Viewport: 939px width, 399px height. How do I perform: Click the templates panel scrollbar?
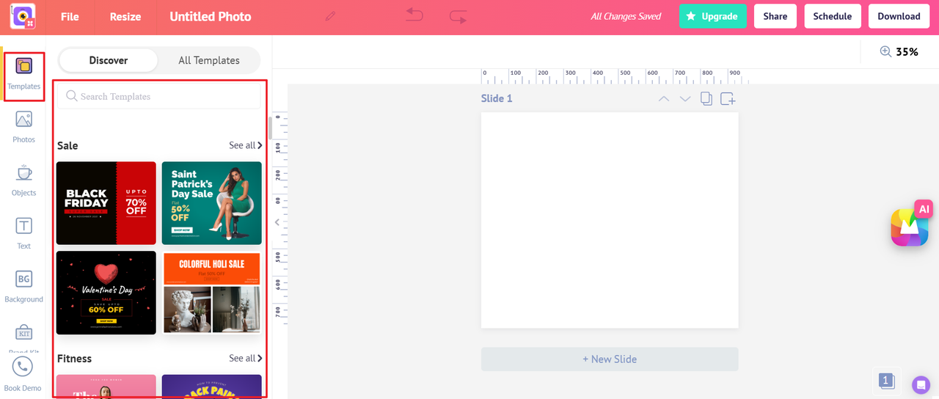click(x=271, y=128)
